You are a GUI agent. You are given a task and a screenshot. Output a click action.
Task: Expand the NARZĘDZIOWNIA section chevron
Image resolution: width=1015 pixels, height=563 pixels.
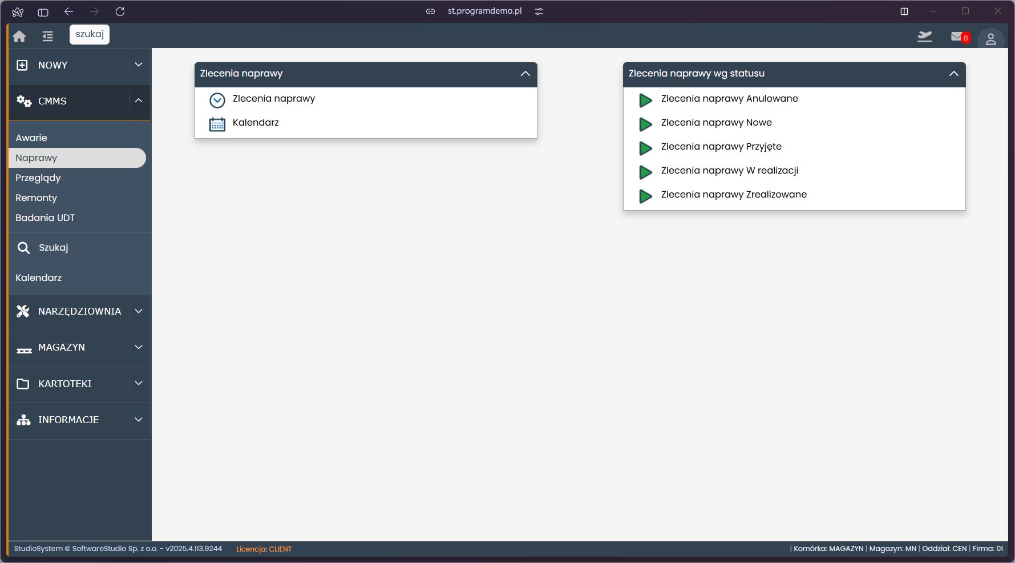point(138,311)
